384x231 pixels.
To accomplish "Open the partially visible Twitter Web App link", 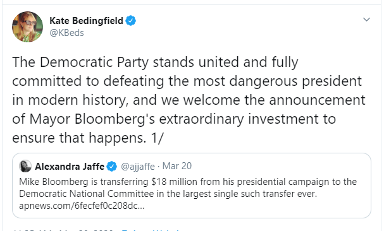I will click(151, 230).
